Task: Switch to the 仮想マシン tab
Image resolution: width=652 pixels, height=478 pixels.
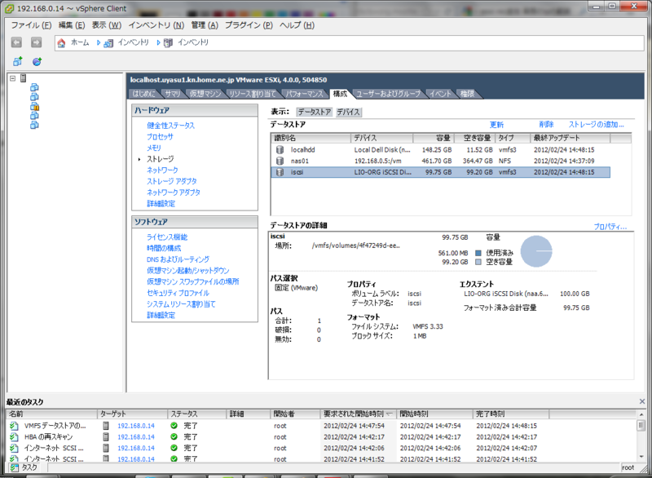Action: click(x=205, y=94)
